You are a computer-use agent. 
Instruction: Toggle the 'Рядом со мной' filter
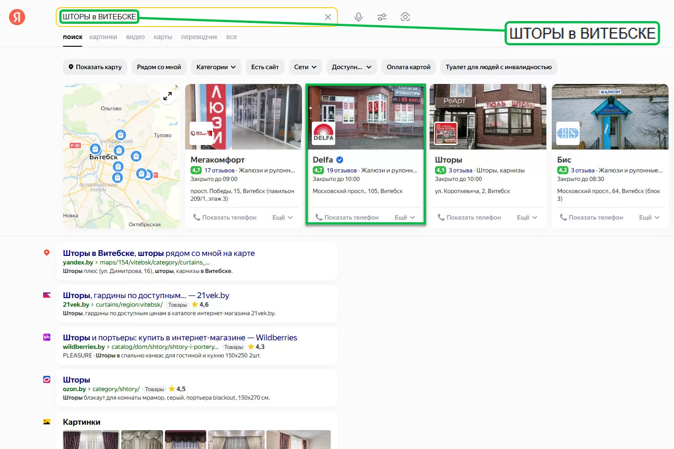159,67
